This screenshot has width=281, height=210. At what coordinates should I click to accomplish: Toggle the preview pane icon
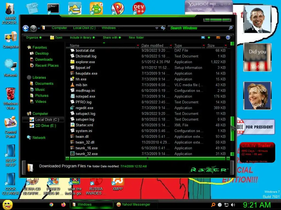218,37
